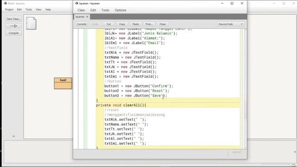Click the lblJk = new JLabel("Jenis Kelamin") line
Viewport: 297px width, 167px height.
click(x=141, y=33)
